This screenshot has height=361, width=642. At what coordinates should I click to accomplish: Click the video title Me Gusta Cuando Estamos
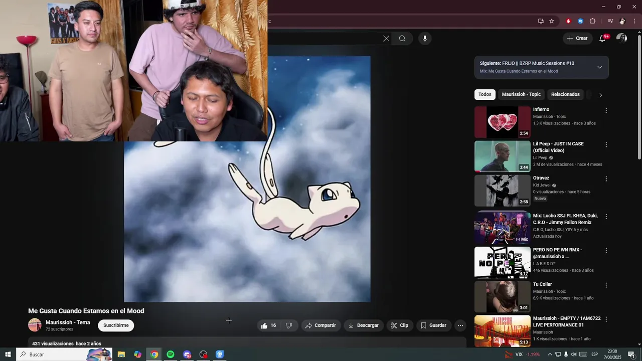coord(86,311)
